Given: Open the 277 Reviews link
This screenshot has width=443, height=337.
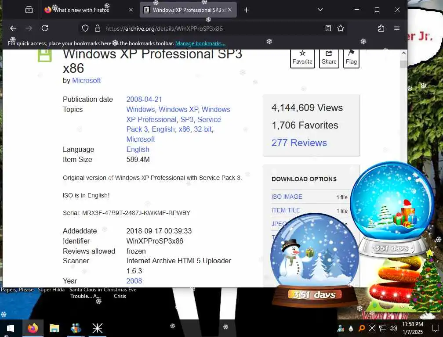Looking at the screenshot, I should [299, 143].
